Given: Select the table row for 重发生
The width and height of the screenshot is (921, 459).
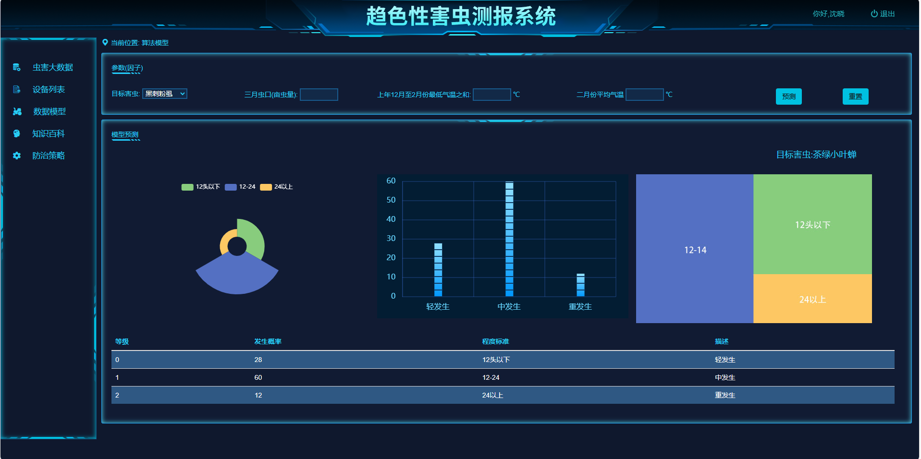Looking at the screenshot, I should pyautogui.click(x=503, y=395).
